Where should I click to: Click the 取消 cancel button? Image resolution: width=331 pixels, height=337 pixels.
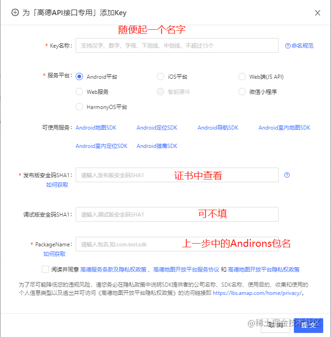click(276, 325)
